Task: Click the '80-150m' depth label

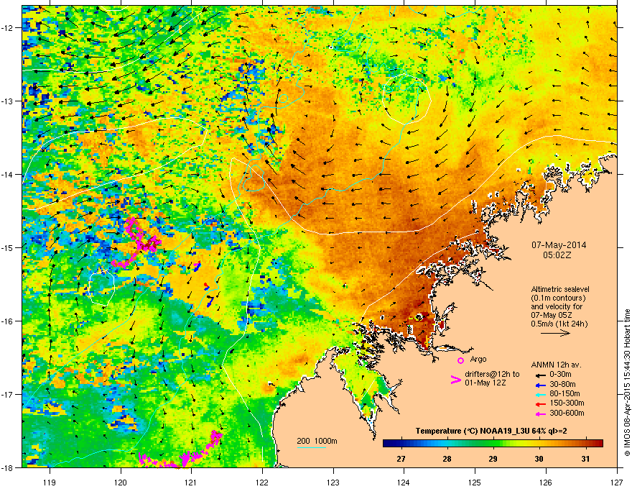Action: (x=564, y=393)
